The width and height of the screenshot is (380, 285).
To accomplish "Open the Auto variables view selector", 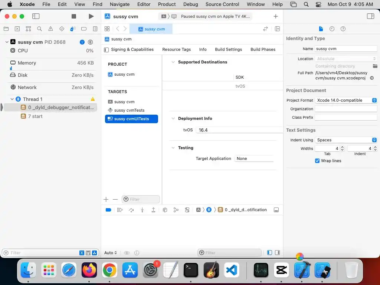I will (111, 253).
